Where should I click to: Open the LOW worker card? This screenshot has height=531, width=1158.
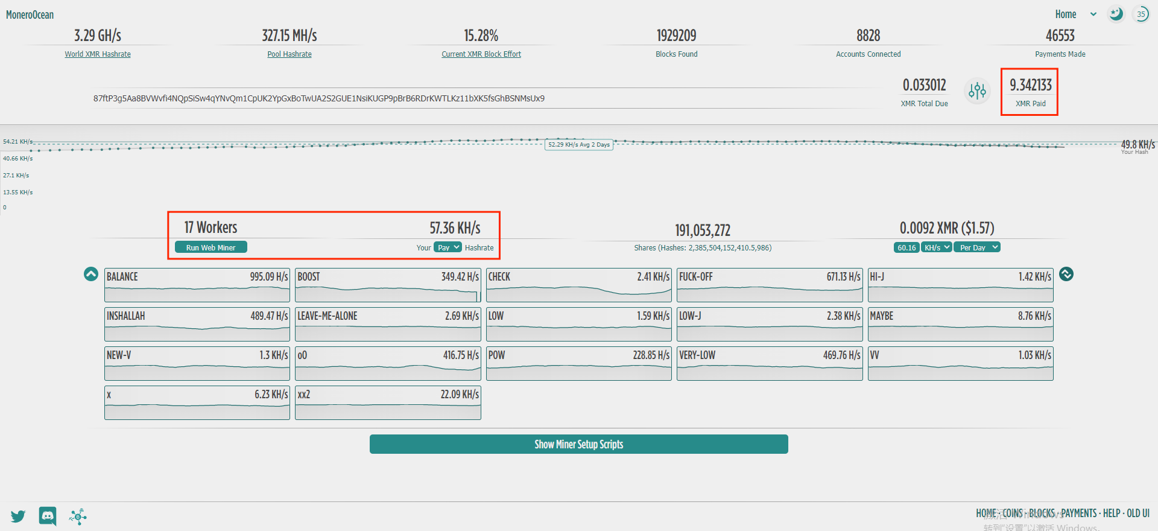click(x=579, y=325)
